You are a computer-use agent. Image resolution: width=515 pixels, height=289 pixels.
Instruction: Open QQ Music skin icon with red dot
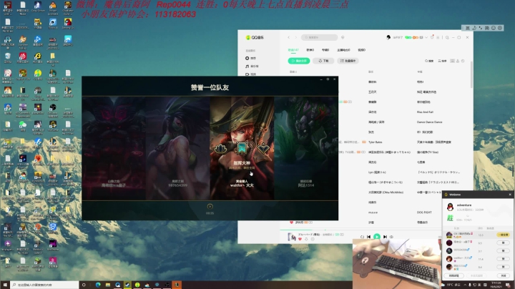point(432,37)
